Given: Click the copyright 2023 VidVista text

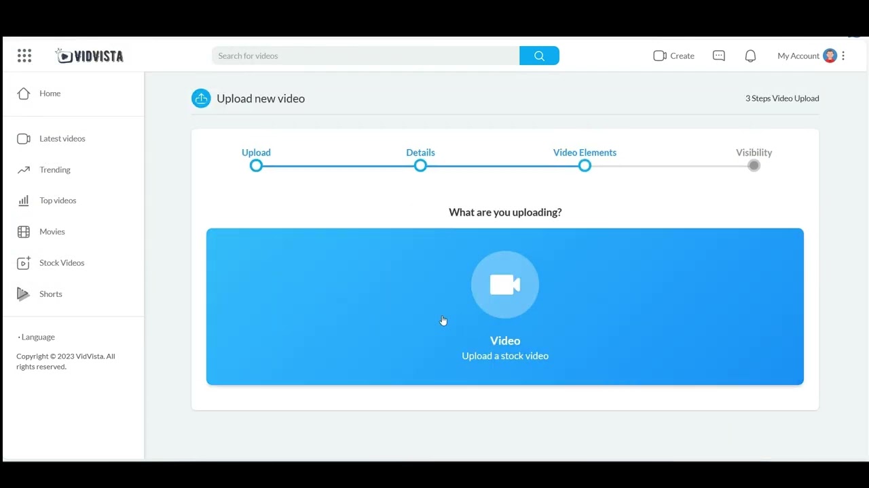Looking at the screenshot, I should tap(66, 361).
